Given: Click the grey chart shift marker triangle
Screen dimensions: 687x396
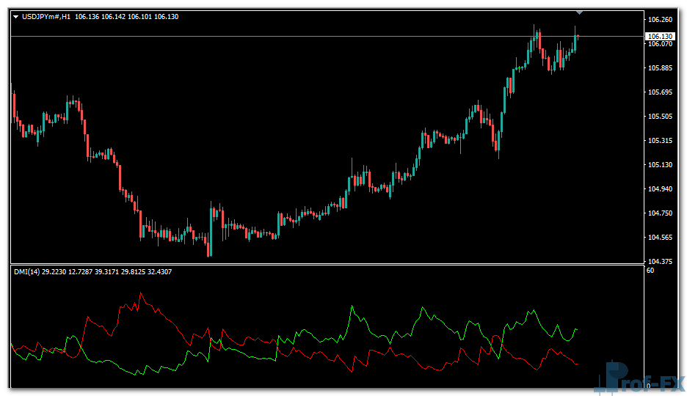Looking at the screenshot, I should click(580, 12).
